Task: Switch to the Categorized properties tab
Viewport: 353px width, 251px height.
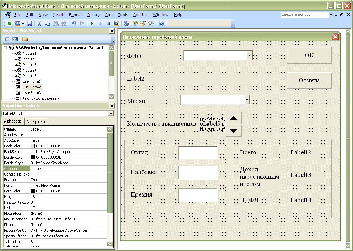Action: tap(36, 121)
